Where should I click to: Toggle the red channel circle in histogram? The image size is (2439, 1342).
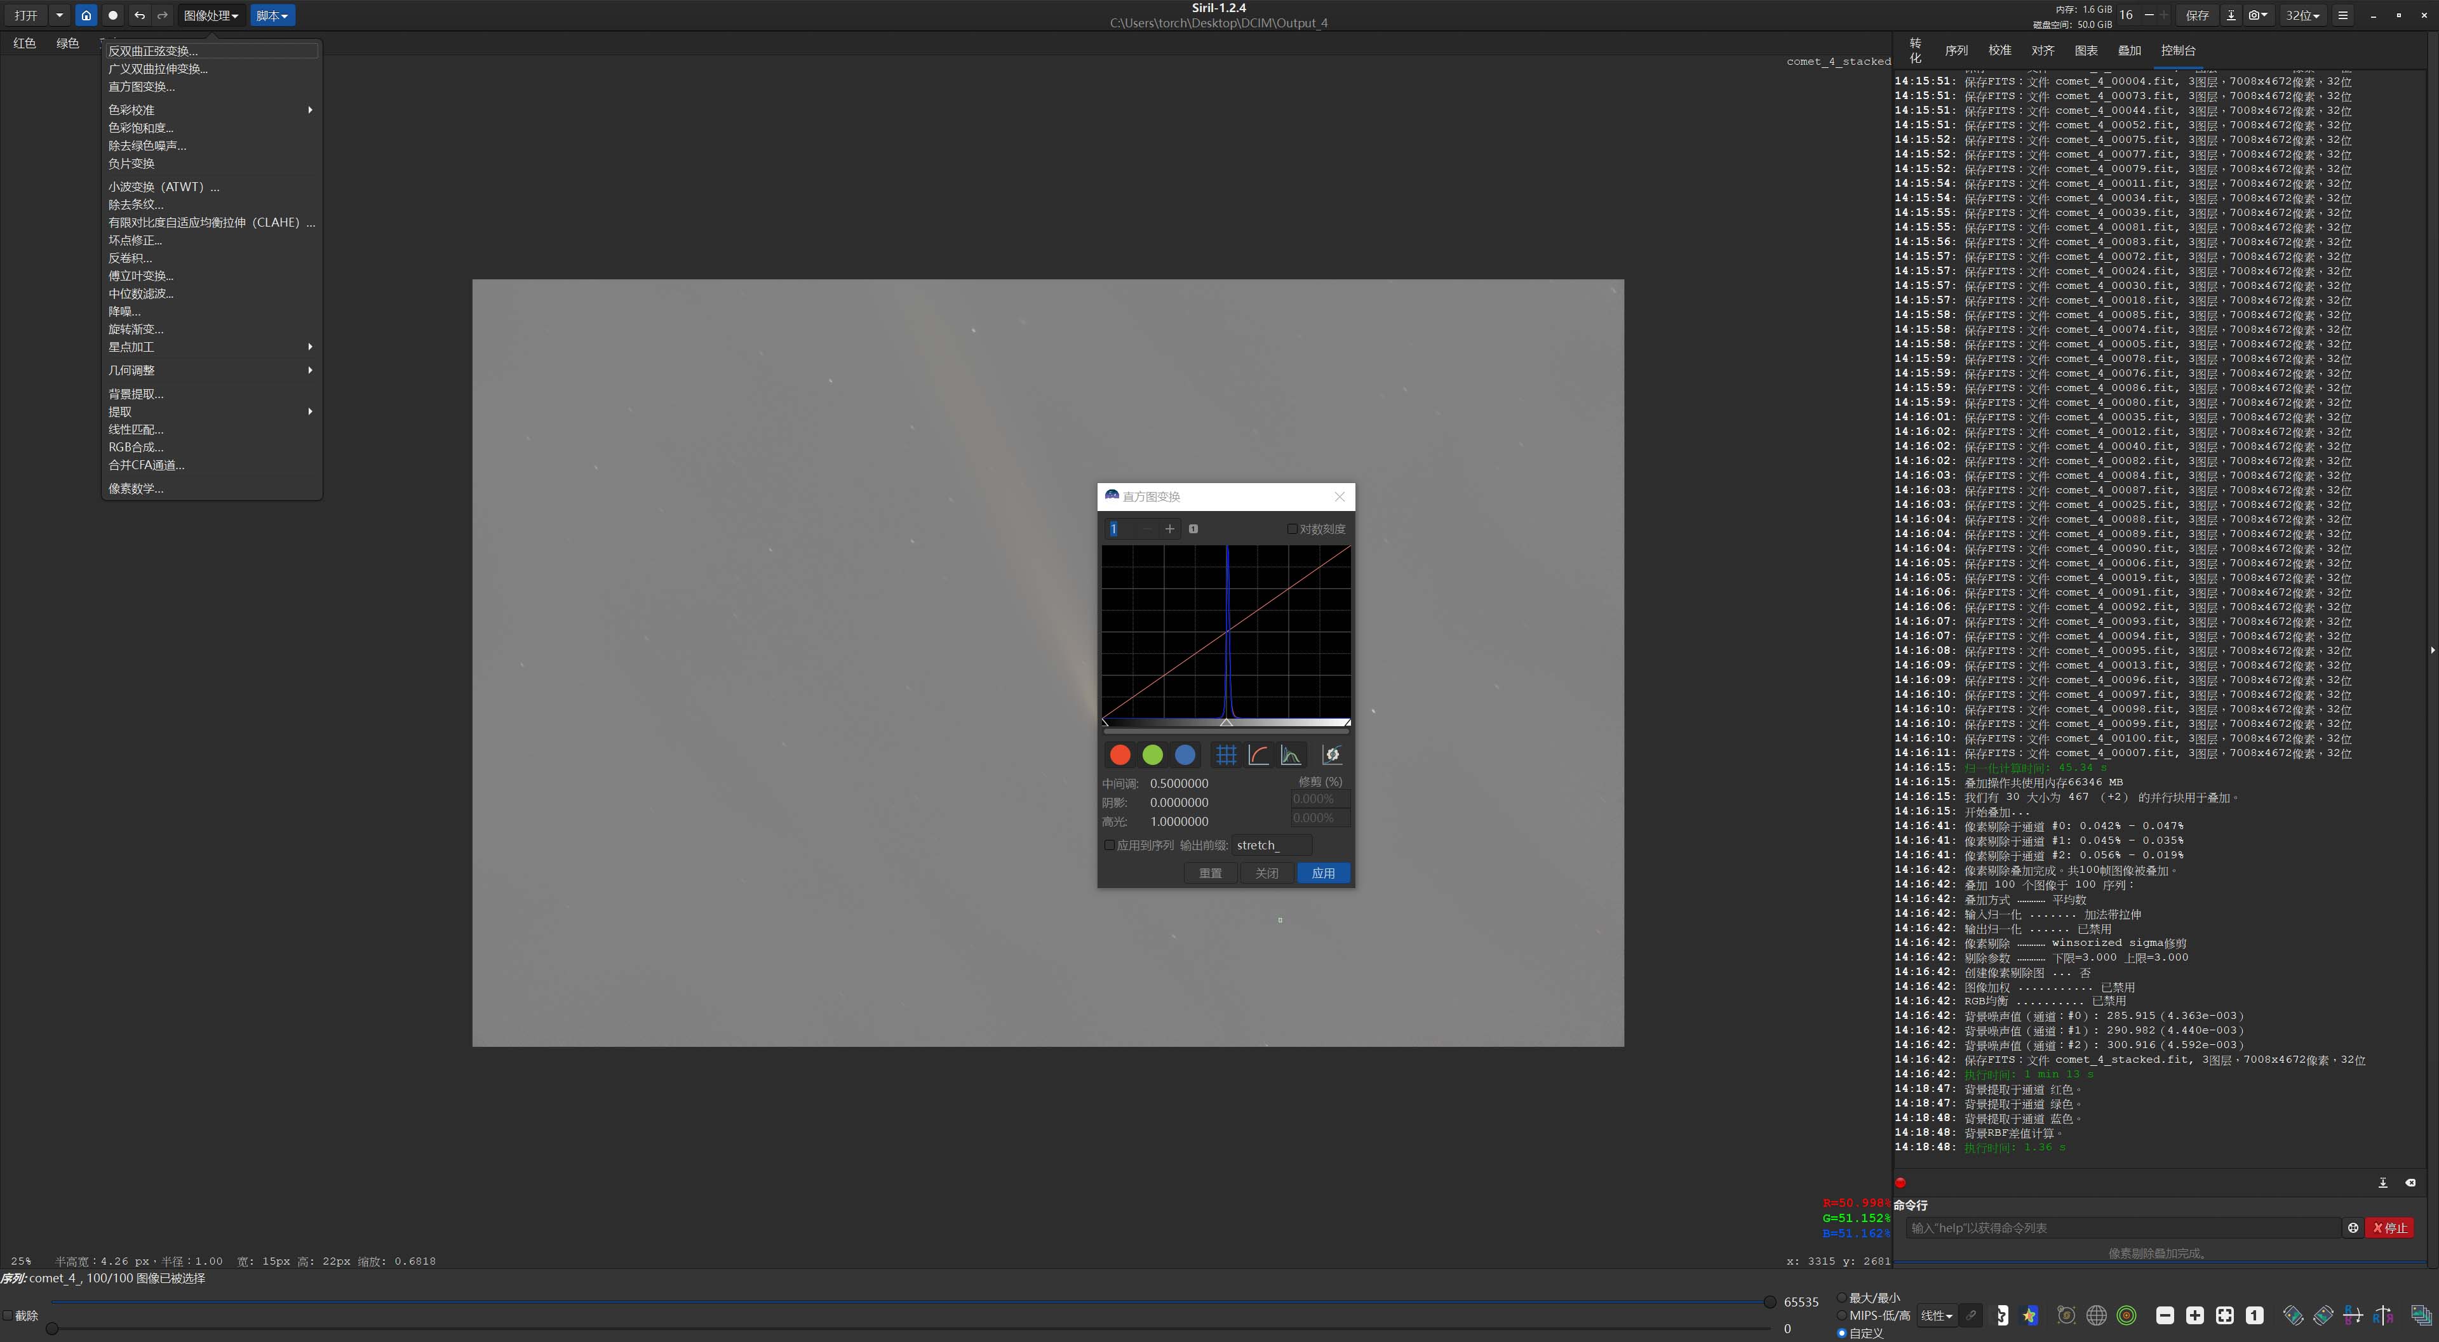pyautogui.click(x=1120, y=754)
